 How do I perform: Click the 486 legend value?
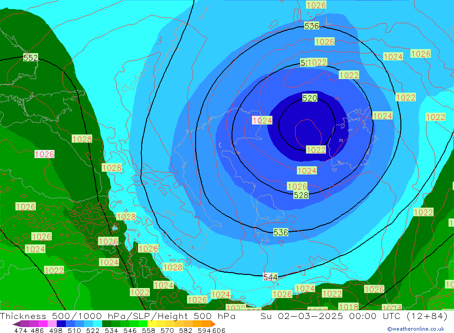click(x=38, y=330)
